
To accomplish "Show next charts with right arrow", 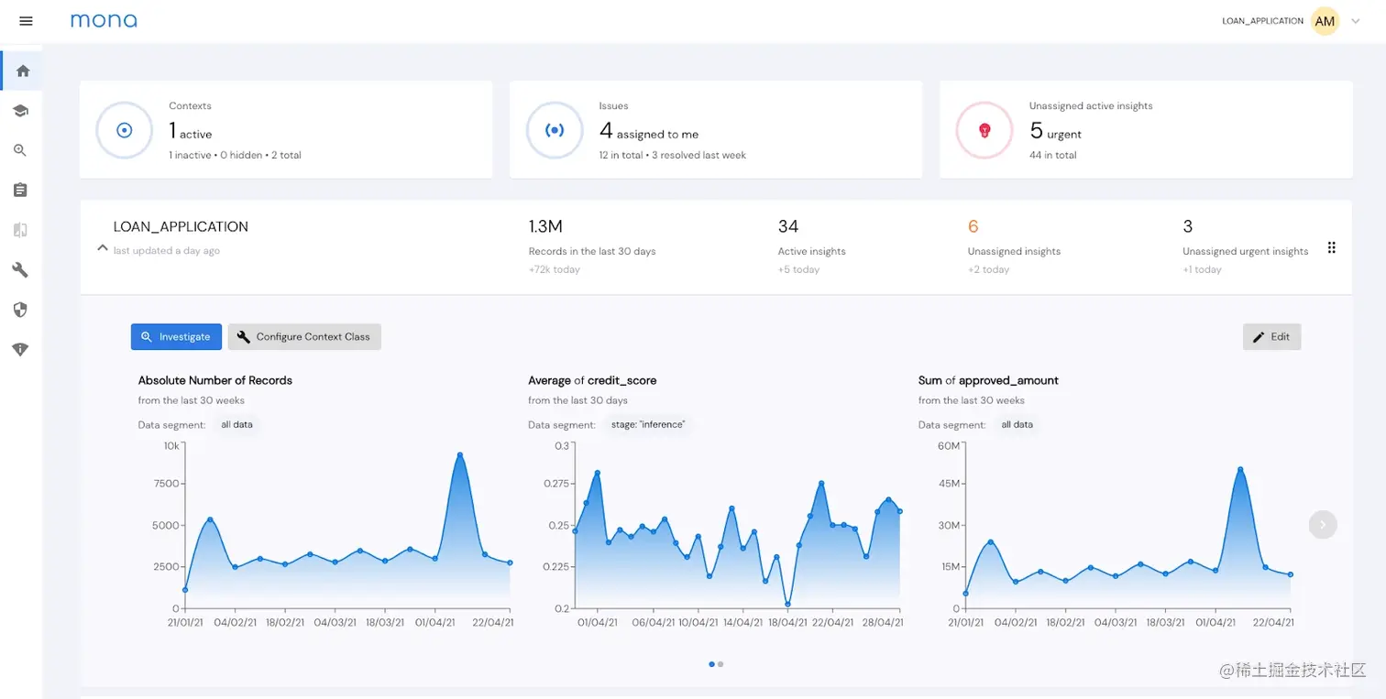I will (1323, 525).
